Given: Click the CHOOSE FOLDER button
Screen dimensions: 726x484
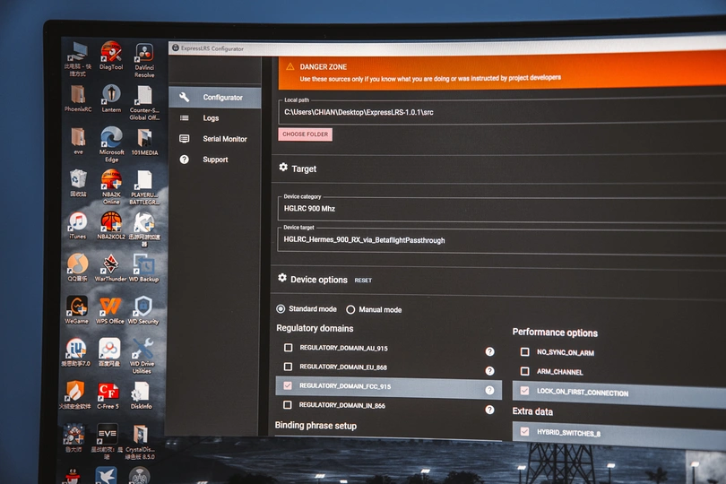Looking at the screenshot, I should click(306, 134).
